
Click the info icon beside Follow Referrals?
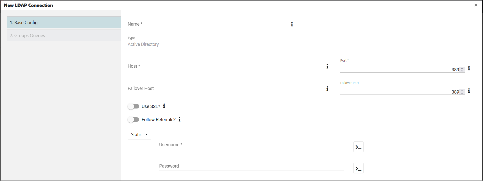[179, 119]
